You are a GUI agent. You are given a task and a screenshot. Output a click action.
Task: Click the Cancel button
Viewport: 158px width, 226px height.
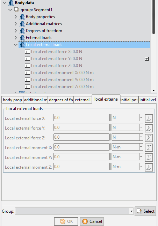[92, 221]
